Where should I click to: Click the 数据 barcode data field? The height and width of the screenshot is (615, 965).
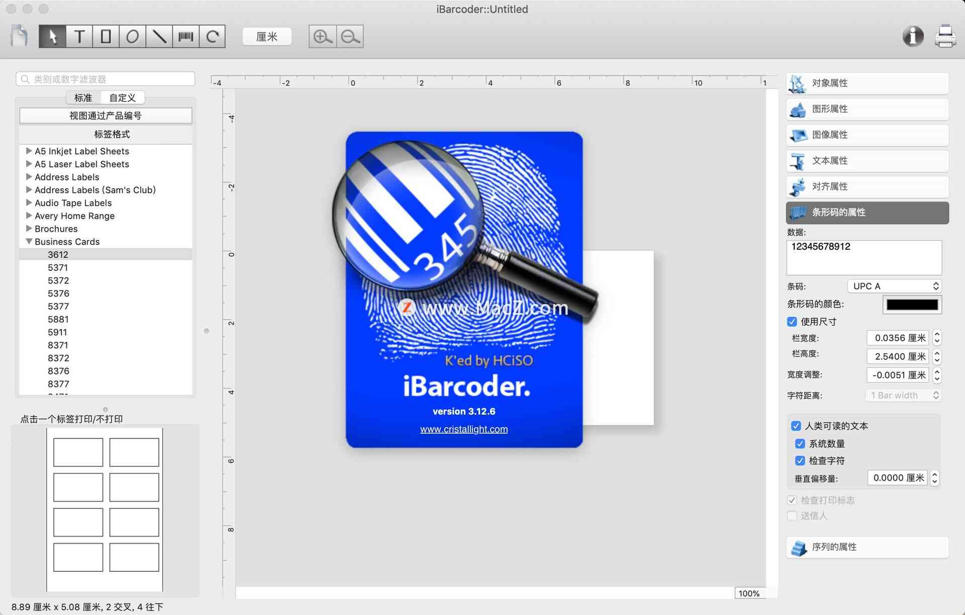pyautogui.click(x=864, y=257)
